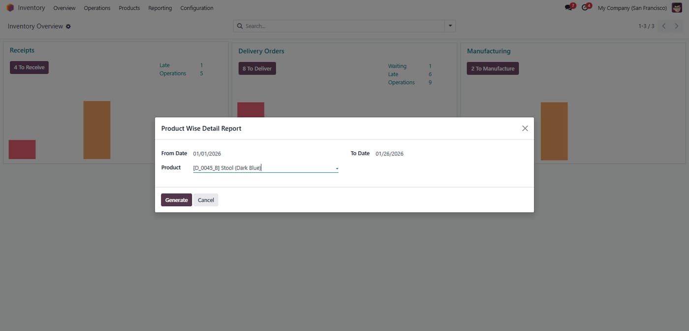
Task: Click Waiting link in Delivery Orders card
Action: [x=397, y=66]
